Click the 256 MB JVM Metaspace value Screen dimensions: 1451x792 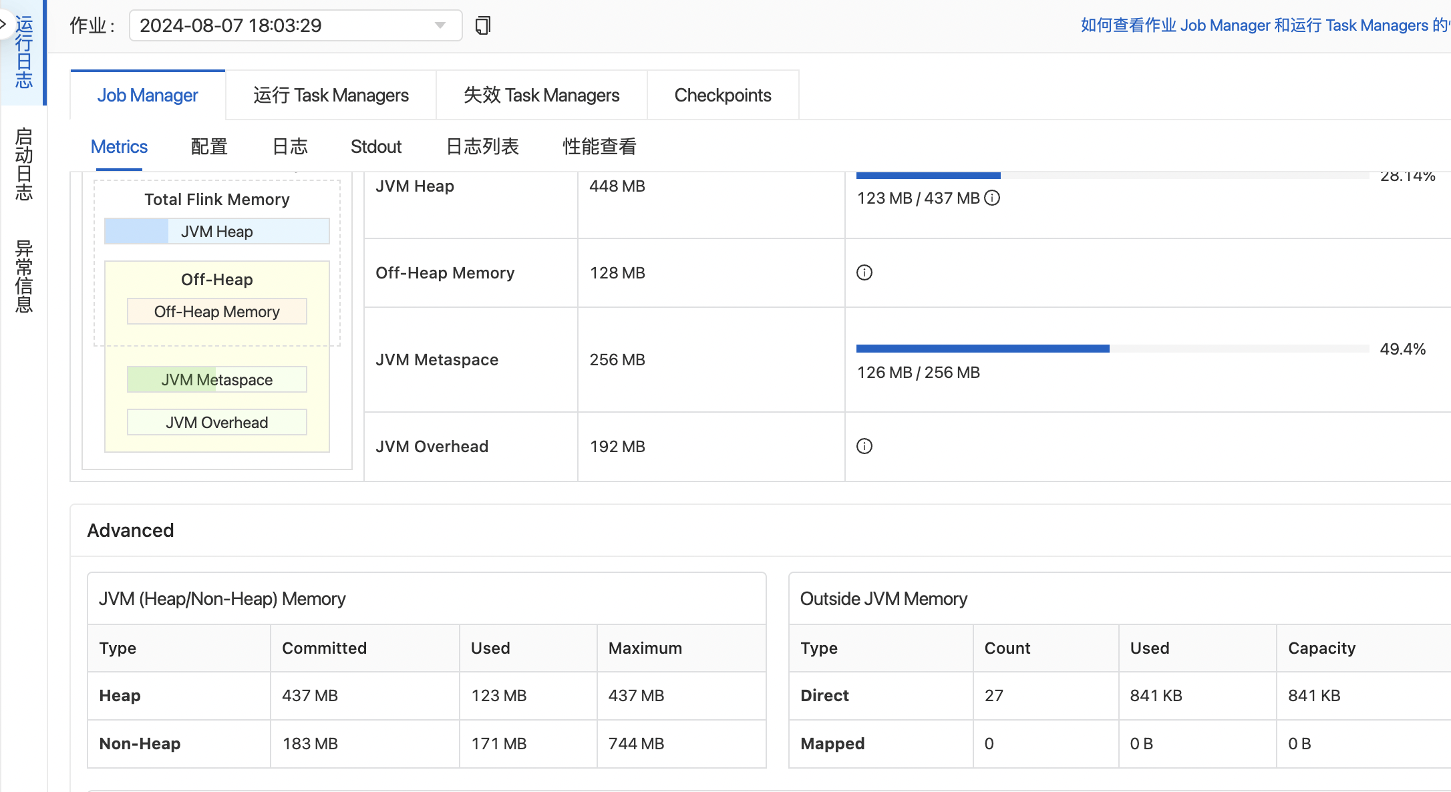coord(617,359)
